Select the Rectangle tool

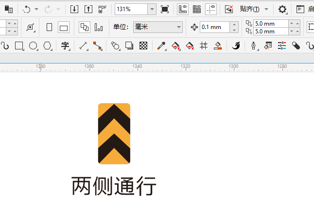19,46
